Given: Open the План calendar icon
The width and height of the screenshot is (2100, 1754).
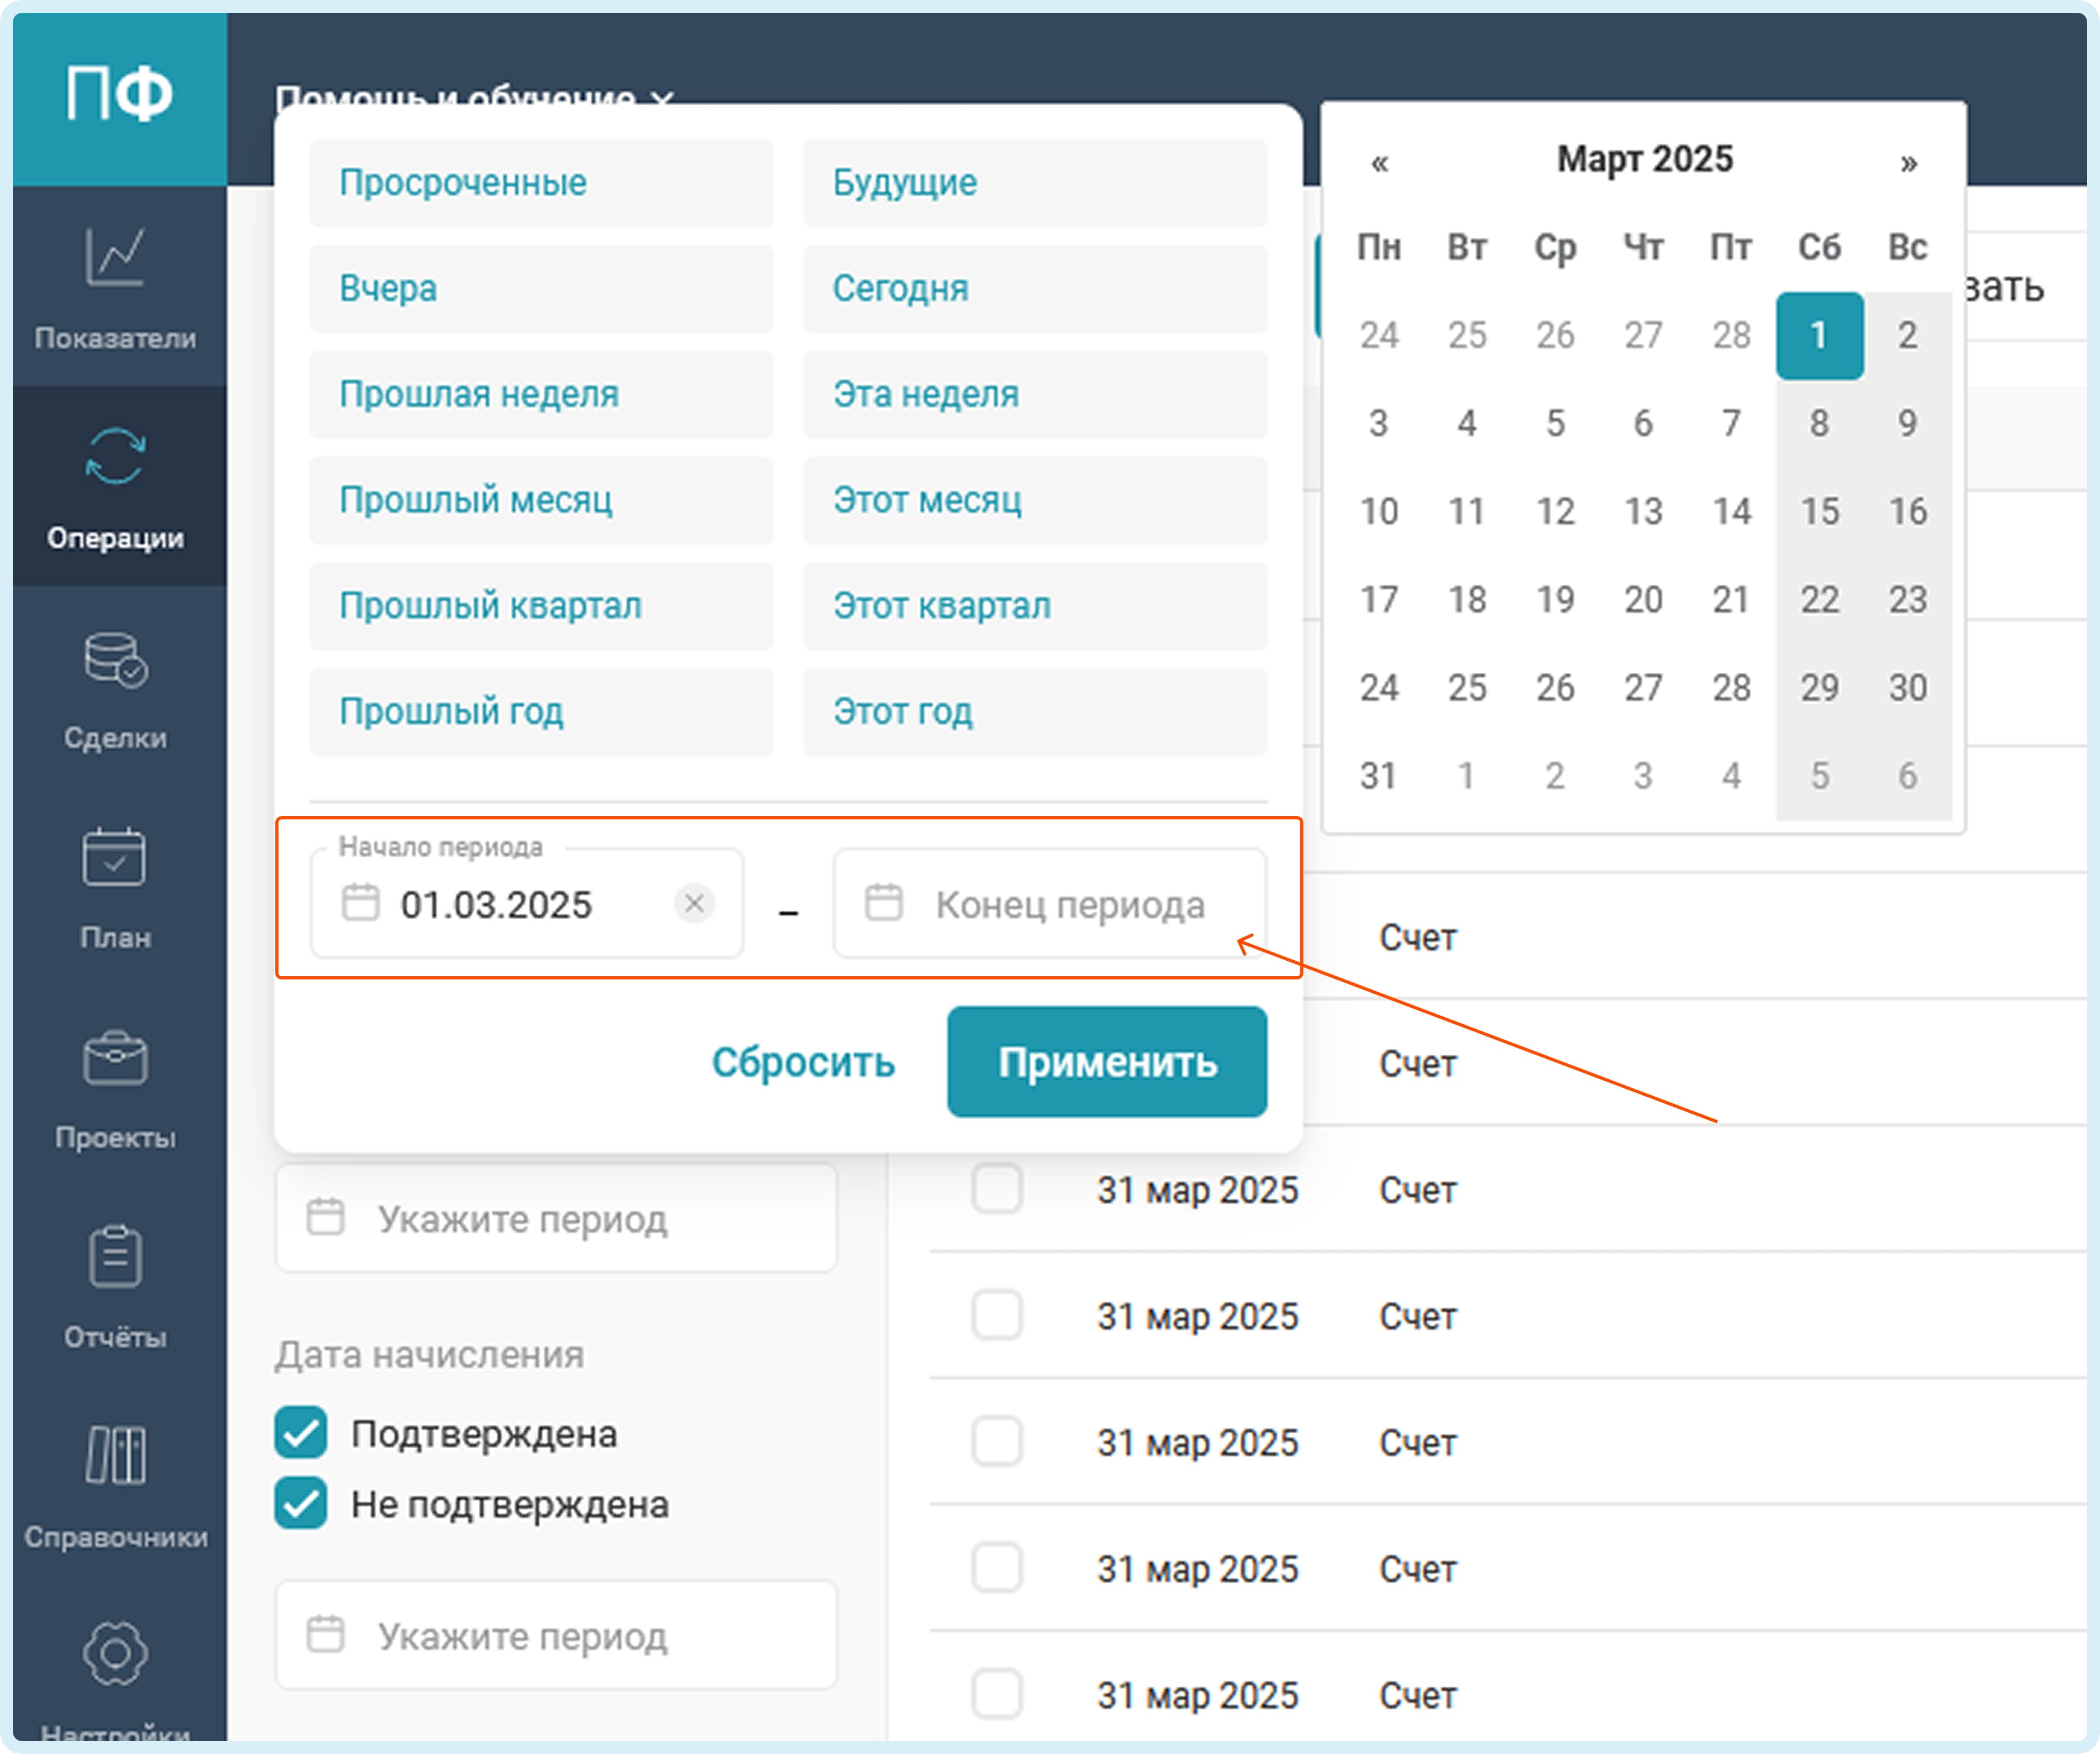Looking at the screenshot, I should click(x=115, y=857).
